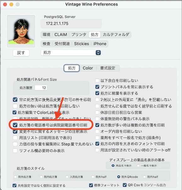Click the user portrait thumbnail image
Screen dimensions: 182x190
[21, 31]
